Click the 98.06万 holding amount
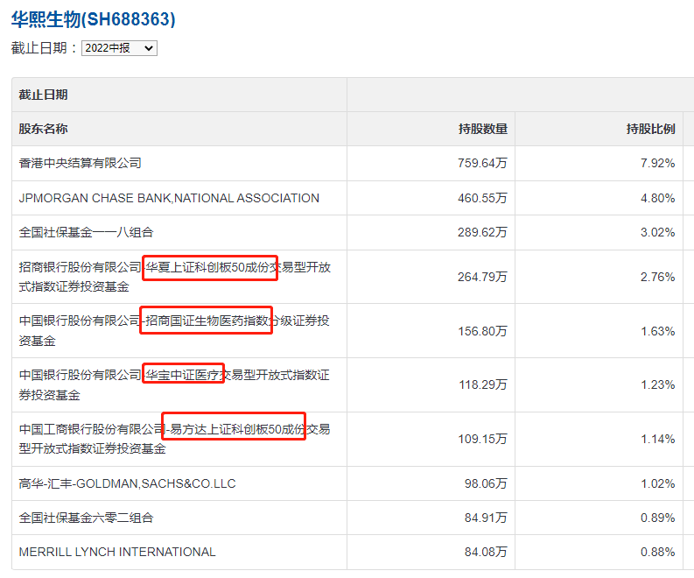Screen dimensions: 694x578 [x=486, y=483]
